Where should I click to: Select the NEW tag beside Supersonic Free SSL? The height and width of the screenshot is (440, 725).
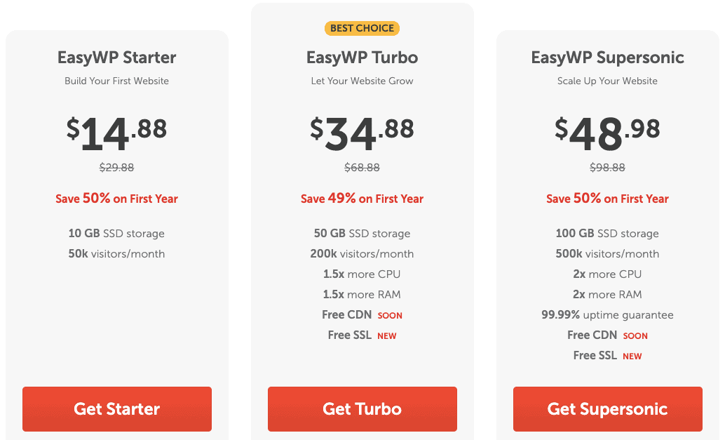pos(632,356)
